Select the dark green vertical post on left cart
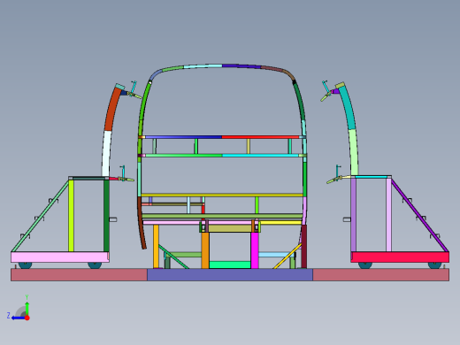The image size is (460, 345). pos(106,215)
